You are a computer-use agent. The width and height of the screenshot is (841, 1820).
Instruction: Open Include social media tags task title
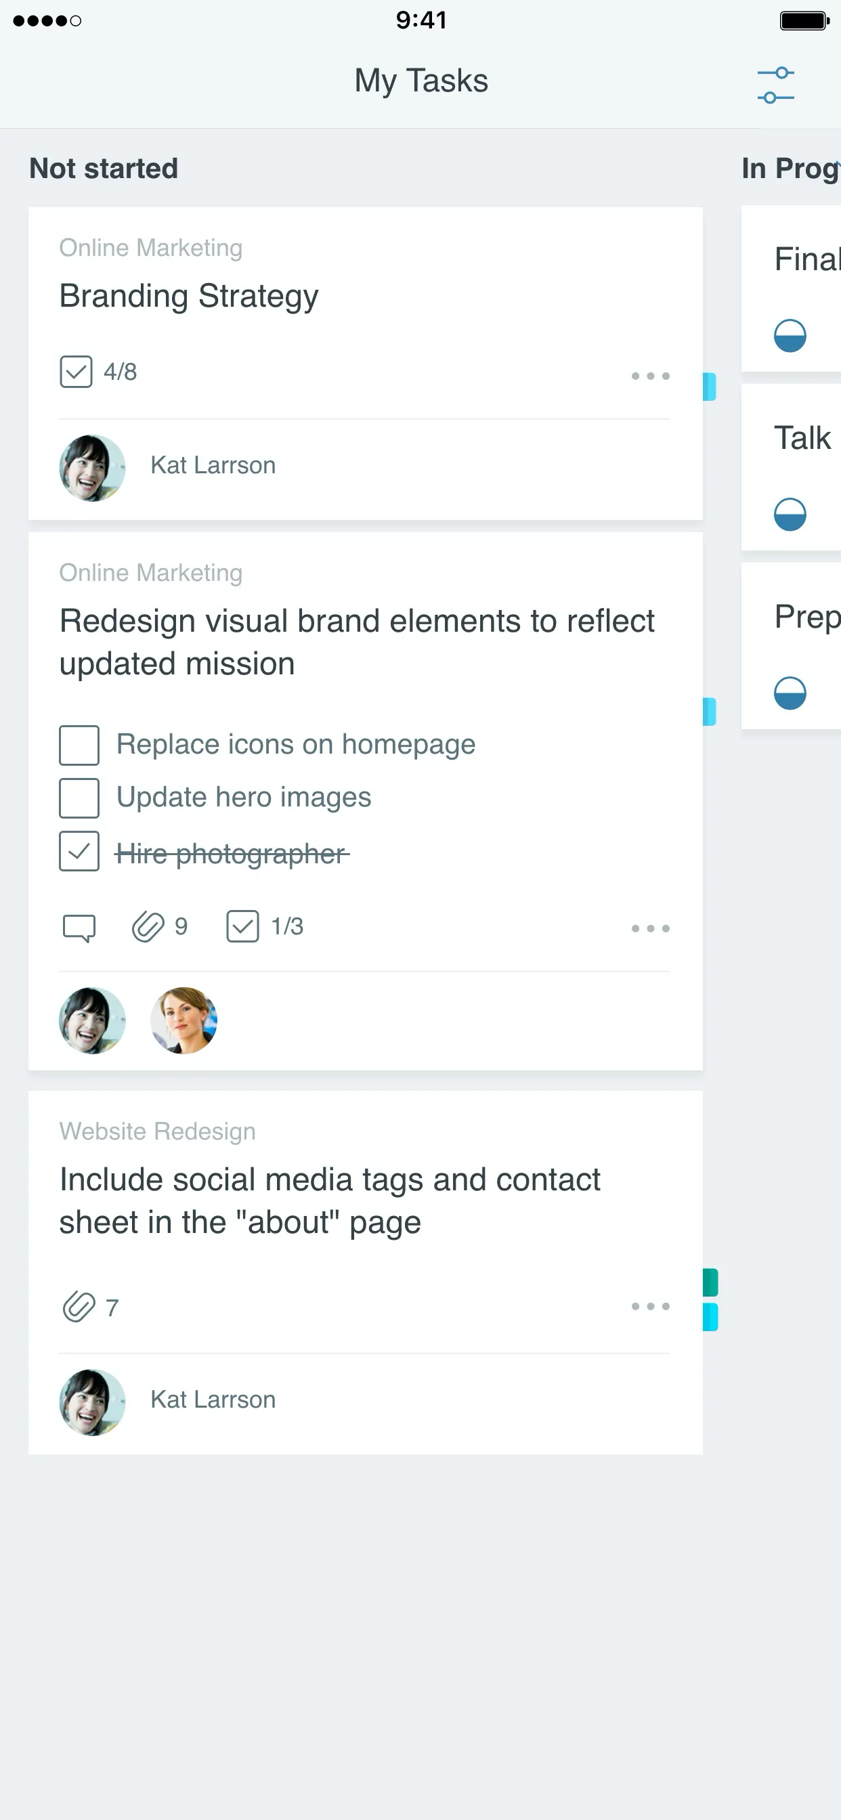329,1201
